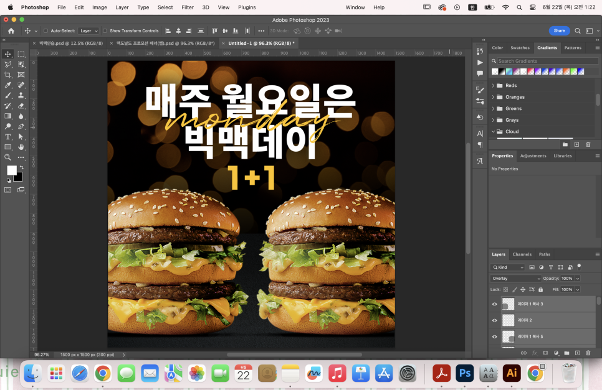Select the Healing Brush tool
Image resolution: width=602 pixels, height=390 pixels.
[x=21, y=85]
